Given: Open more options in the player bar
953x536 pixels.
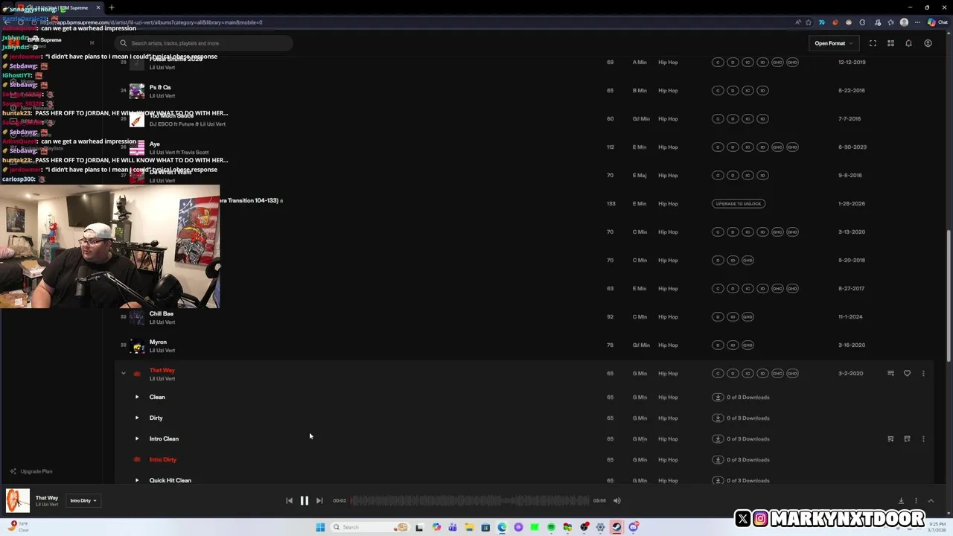Looking at the screenshot, I should point(916,501).
